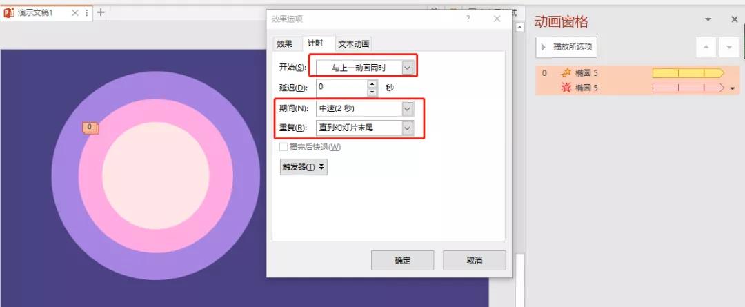Click the 确定 button

pyautogui.click(x=402, y=260)
